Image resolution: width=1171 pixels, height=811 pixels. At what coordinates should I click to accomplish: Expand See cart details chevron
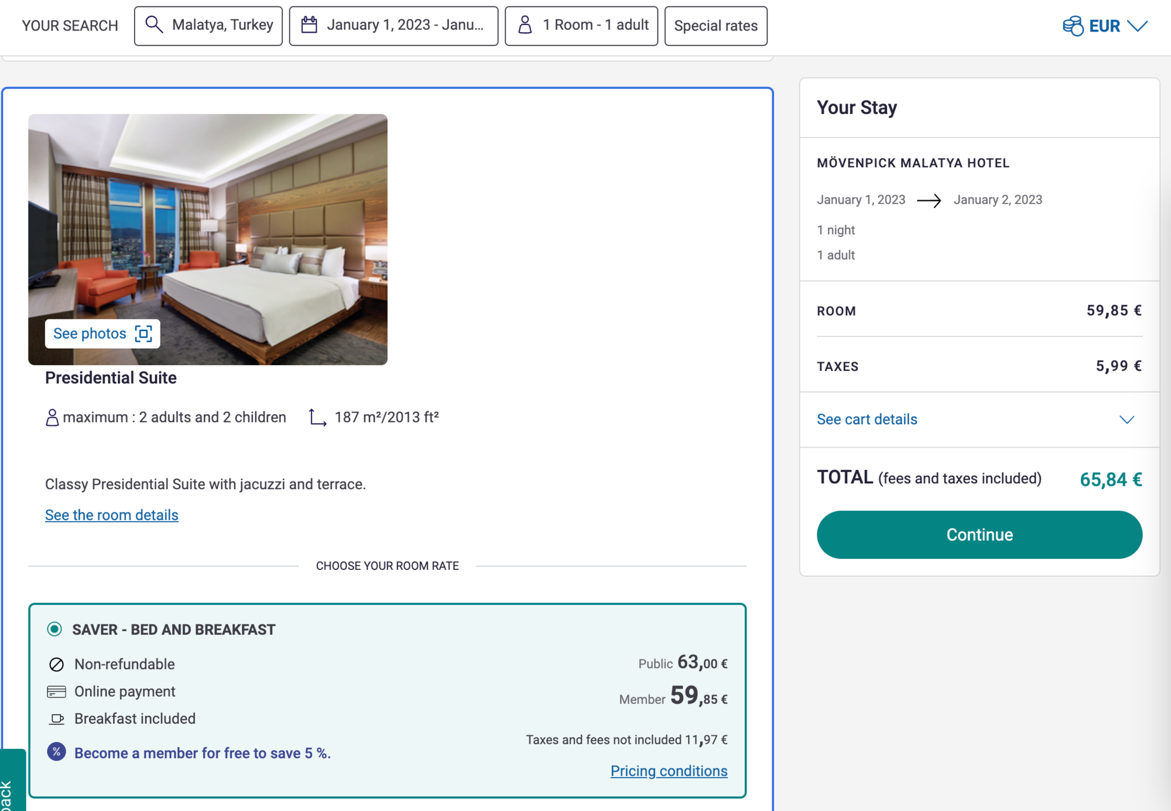pyautogui.click(x=1127, y=420)
